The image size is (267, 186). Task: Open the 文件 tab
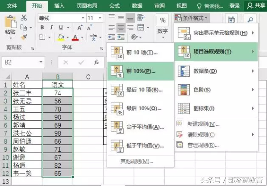(12, 6)
